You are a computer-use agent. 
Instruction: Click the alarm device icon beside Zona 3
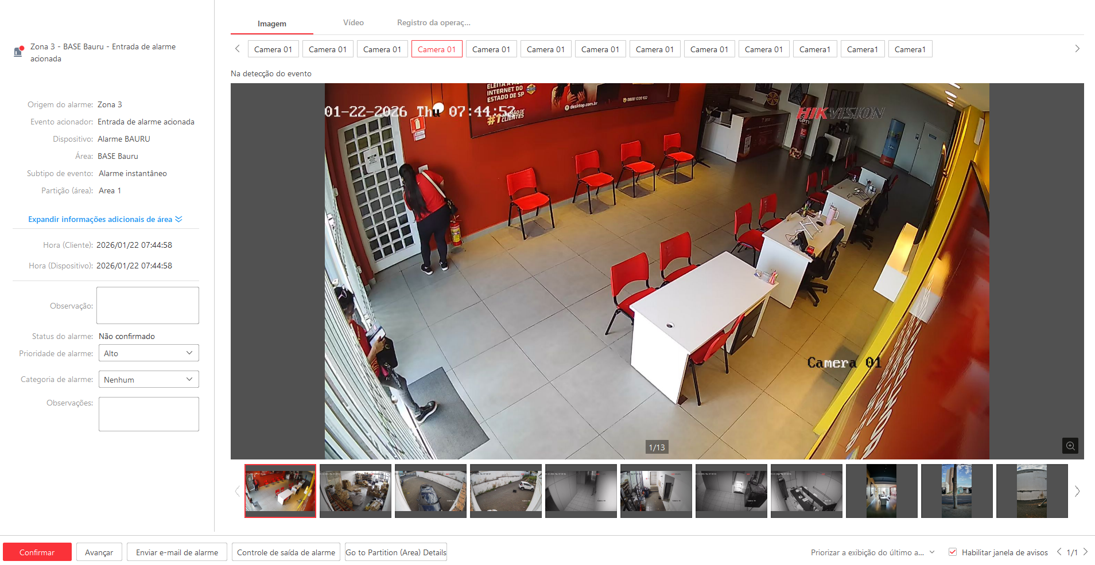(18, 52)
